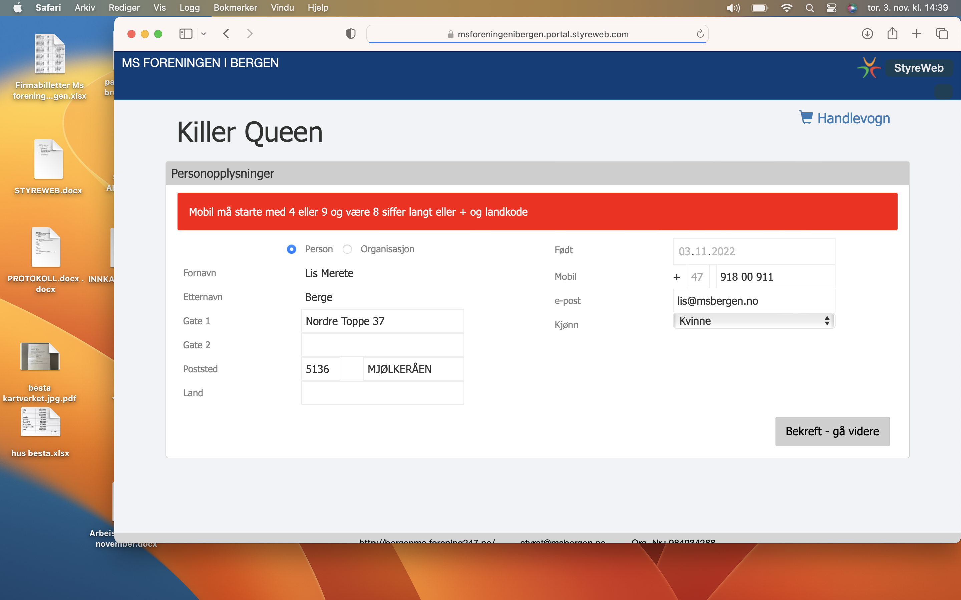Image resolution: width=961 pixels, height=600 pixels.
Task: Reload page with refresh icon
Action: click(700, 34)
